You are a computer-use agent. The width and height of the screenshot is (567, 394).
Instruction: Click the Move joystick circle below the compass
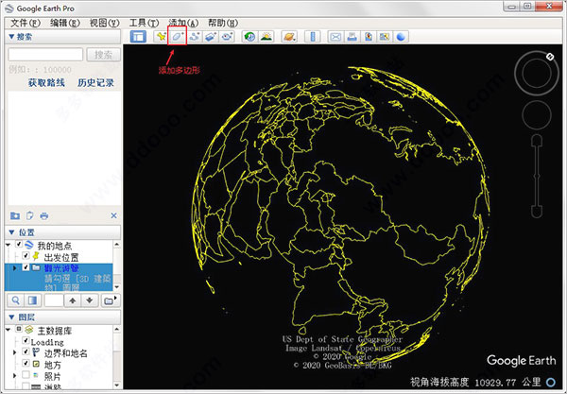tap(537, 115)
